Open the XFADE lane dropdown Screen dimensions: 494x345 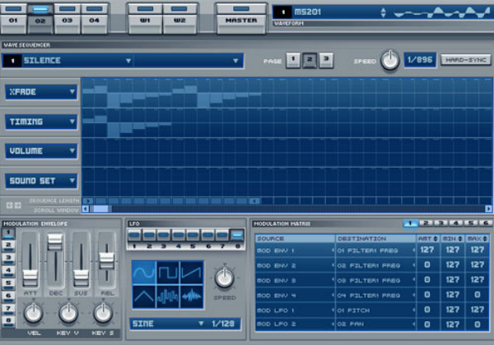point(41,92)
